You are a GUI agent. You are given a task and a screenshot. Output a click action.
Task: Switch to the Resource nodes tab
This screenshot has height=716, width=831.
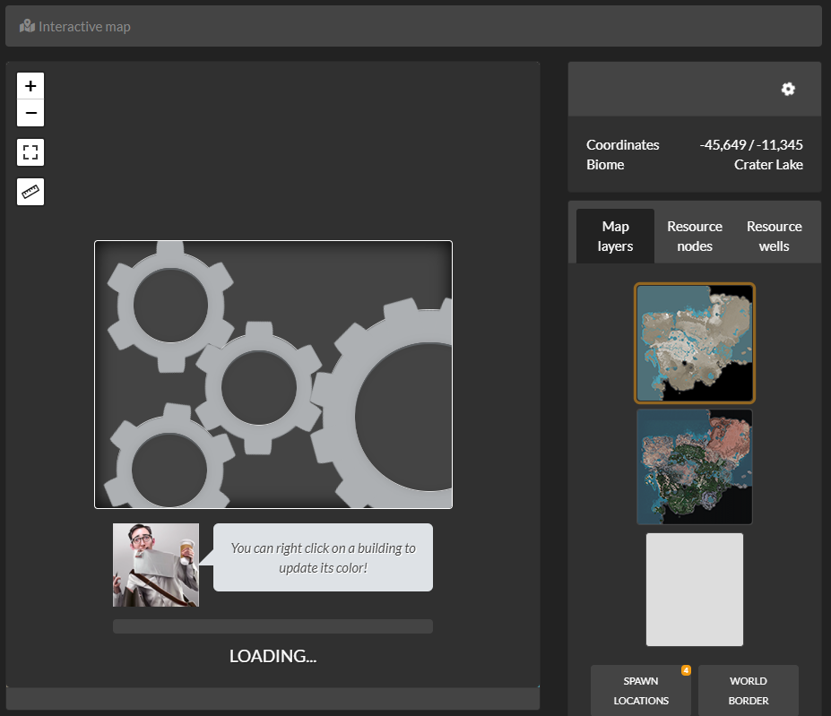pos(694,236)
